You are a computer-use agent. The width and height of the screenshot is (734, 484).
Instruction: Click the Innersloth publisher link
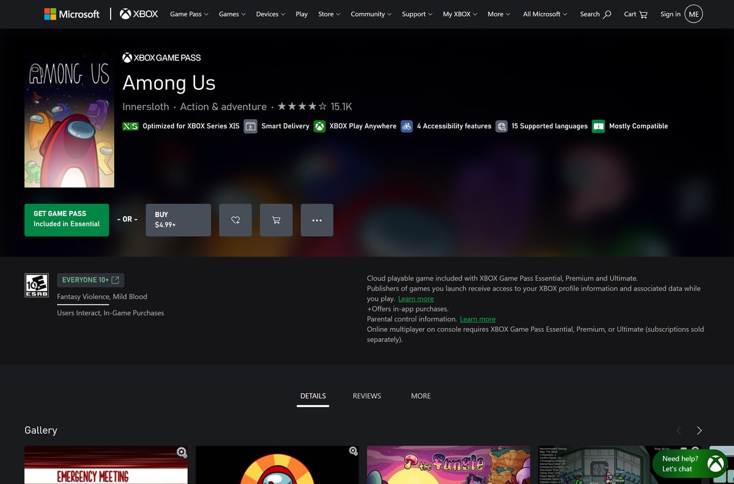click(146, 106)
